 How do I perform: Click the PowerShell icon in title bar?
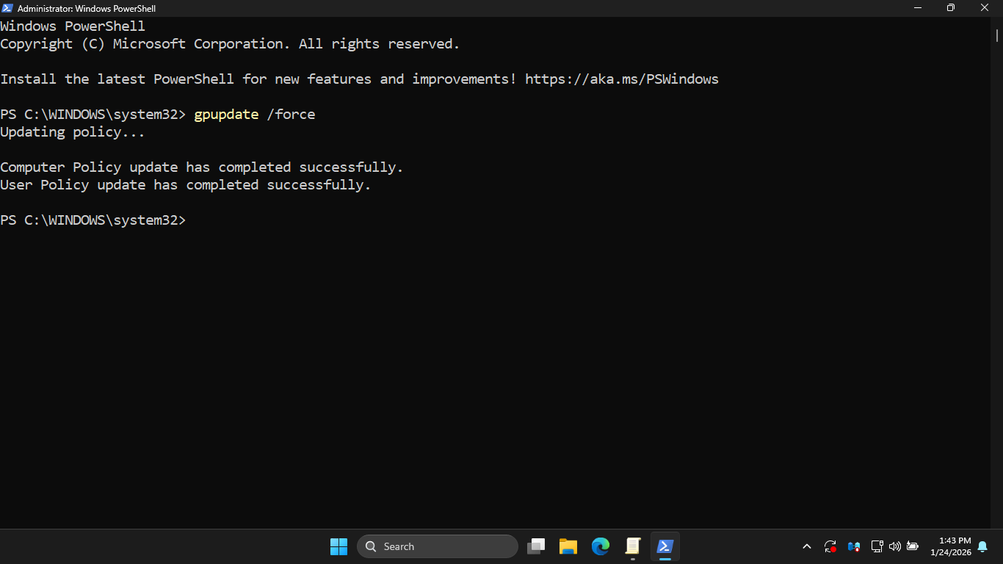7,8
